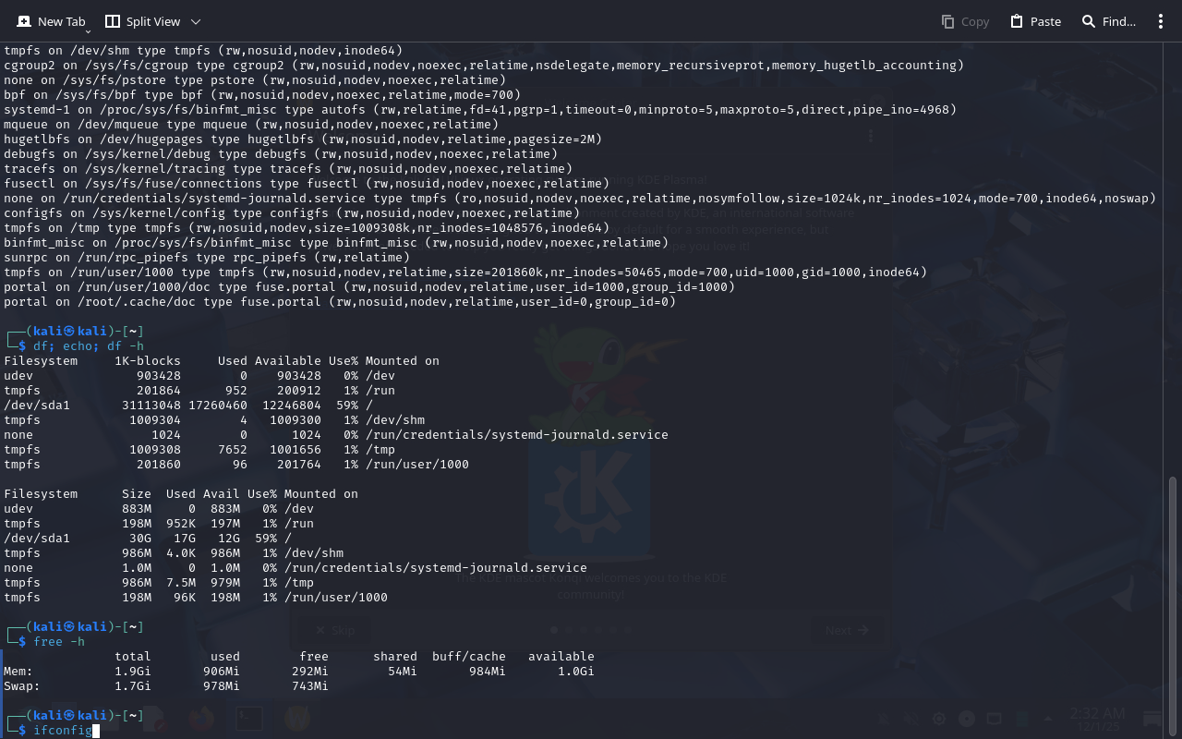Expand the Split View chevron

tap(195, 21)
